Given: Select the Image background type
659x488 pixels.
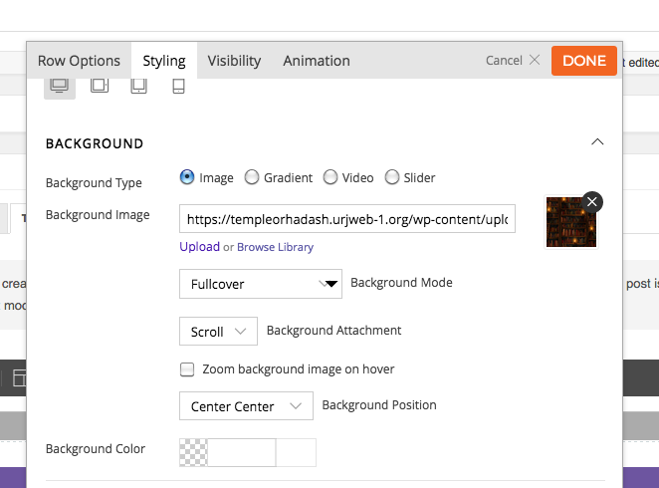Looking at the screenshot, I should tap(187, 177).
